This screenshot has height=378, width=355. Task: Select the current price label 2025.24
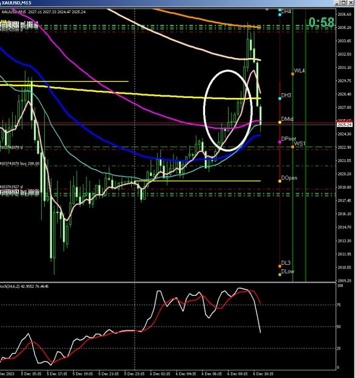click(345, 125)
